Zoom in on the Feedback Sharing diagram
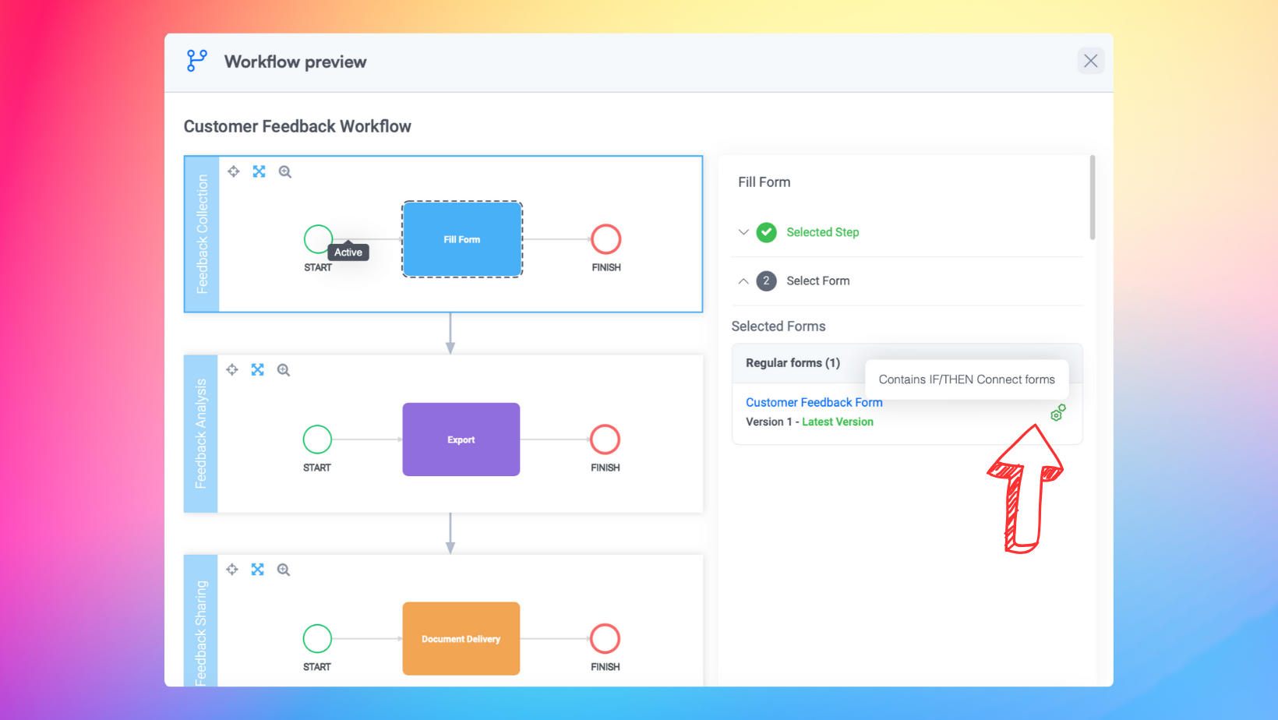1278x720 pixels. tap(284, 570)
